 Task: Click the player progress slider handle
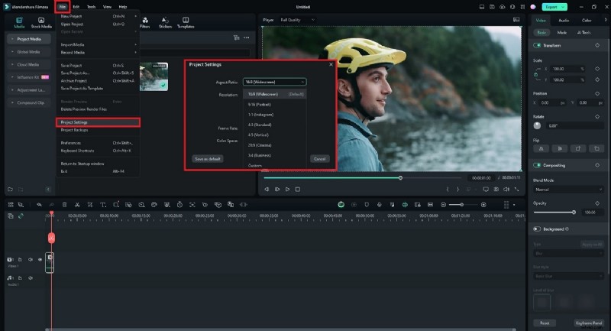click(400, 178)
